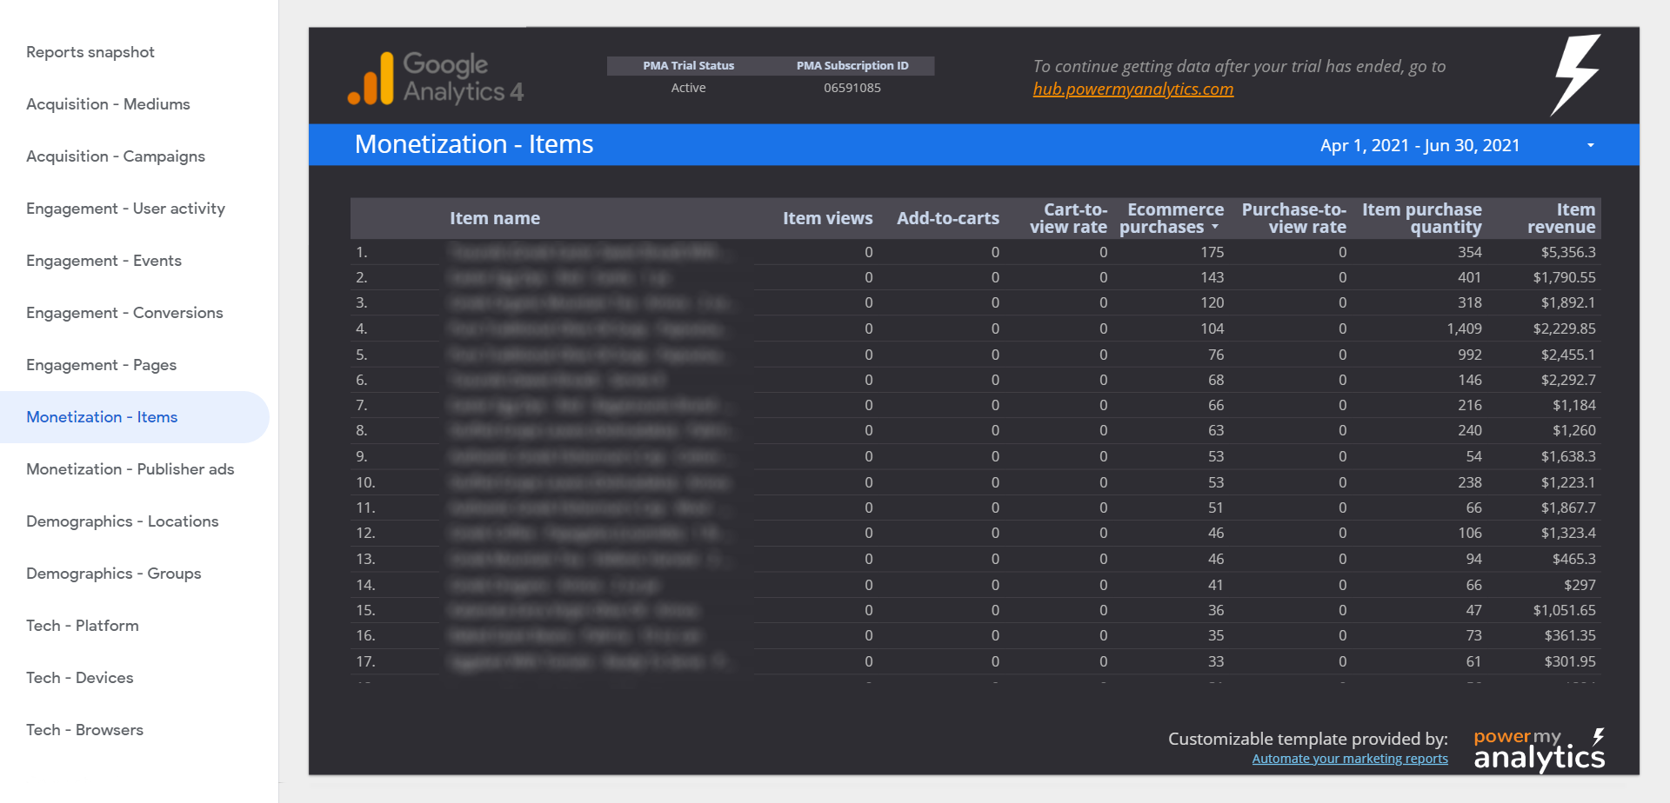The height and width of the screenshot is (803, 1670).
Task: Sort by Cart-to-view rate header
Action: (x=1068, y=218)
